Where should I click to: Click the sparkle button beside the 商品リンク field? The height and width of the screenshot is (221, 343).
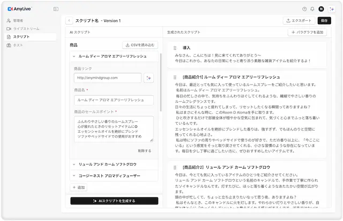149,78
